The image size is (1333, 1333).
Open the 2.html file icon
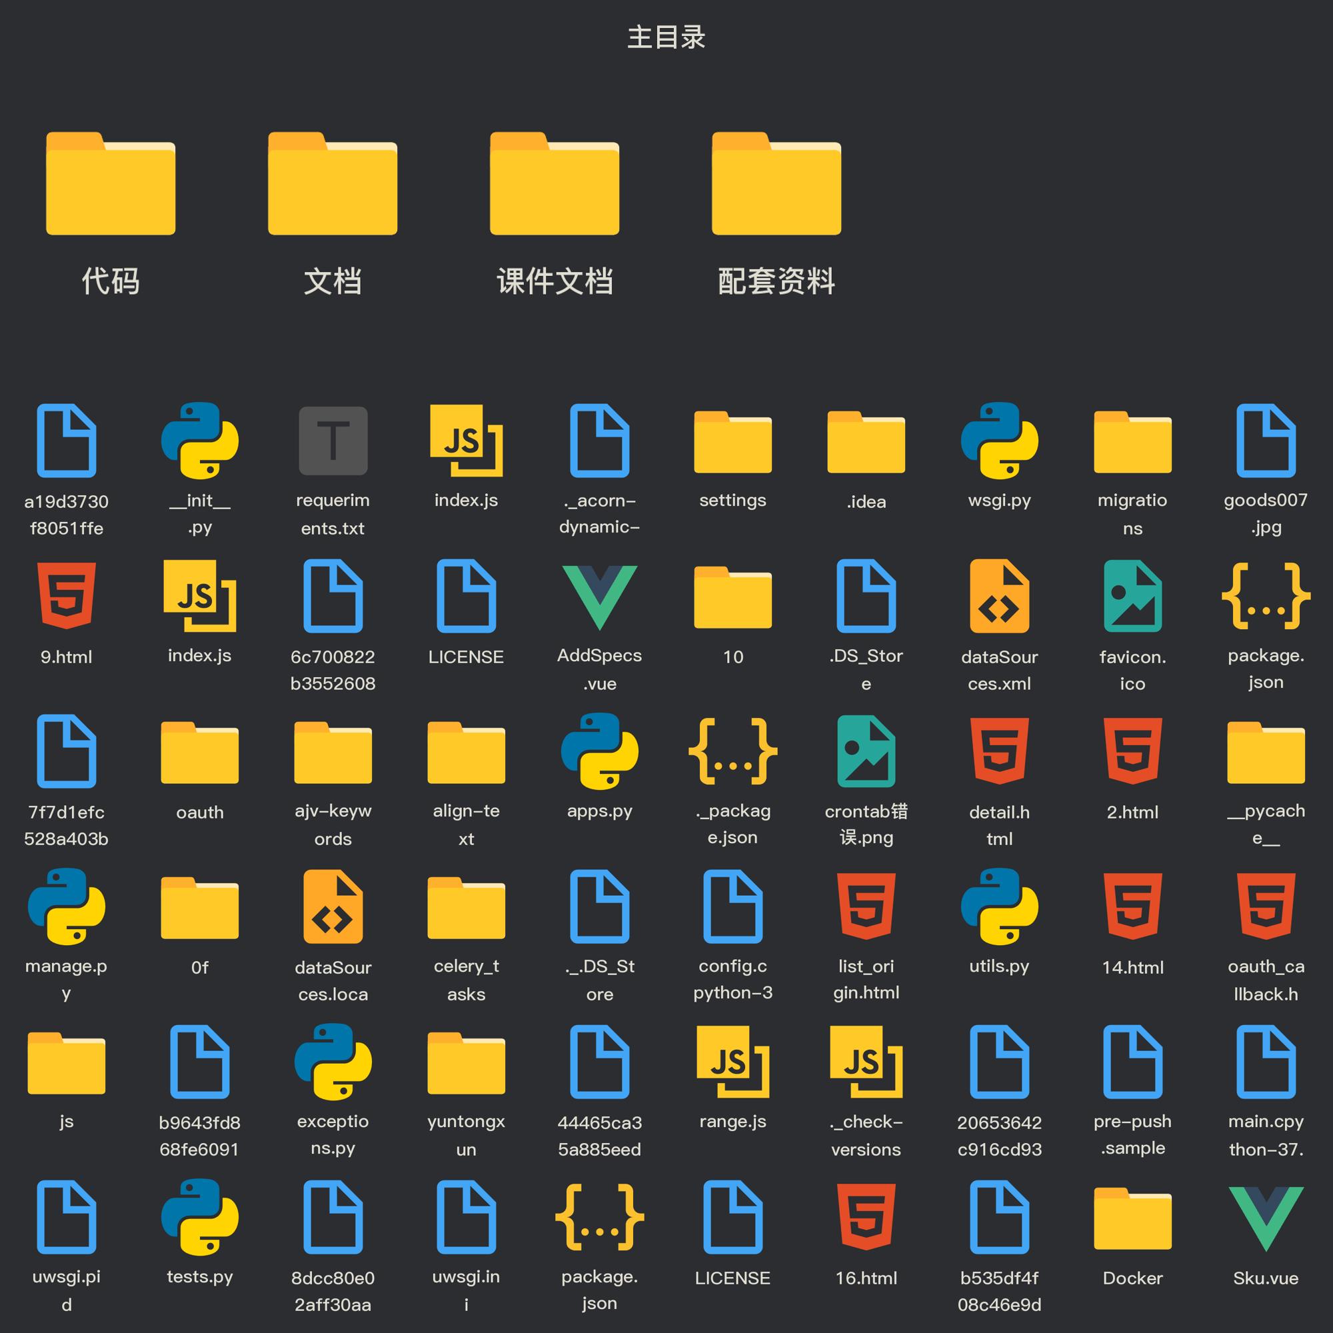(1133, 751)
